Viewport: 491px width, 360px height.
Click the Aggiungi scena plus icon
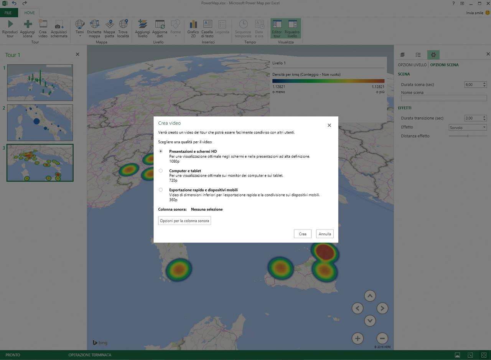pos(28,25)
